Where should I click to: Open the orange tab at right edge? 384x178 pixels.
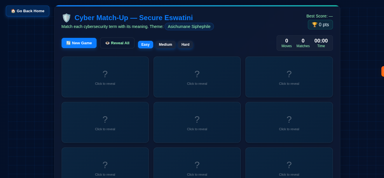383,71
